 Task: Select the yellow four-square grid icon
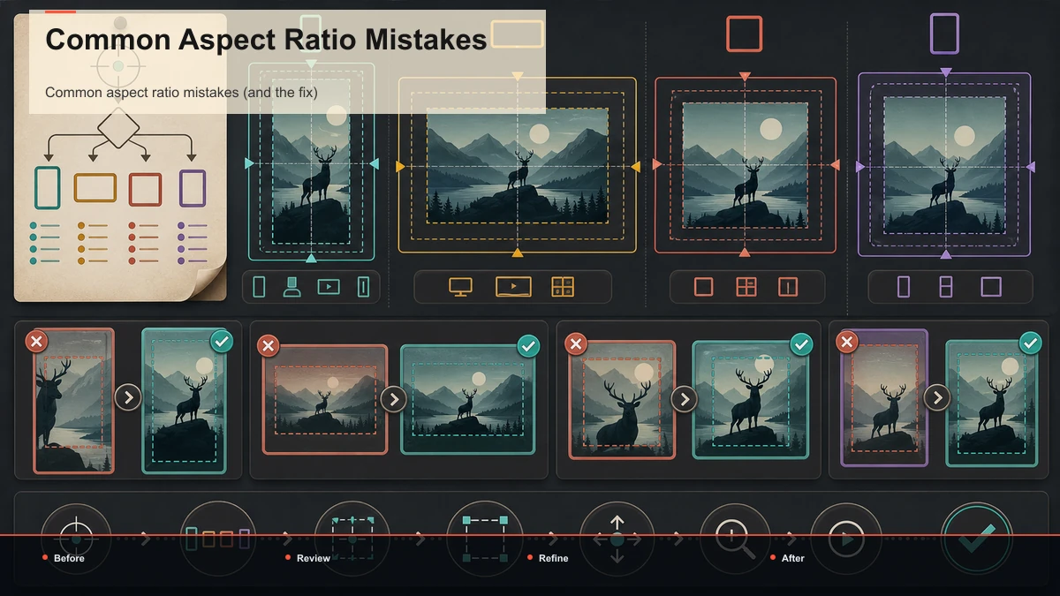coord(563,287)
